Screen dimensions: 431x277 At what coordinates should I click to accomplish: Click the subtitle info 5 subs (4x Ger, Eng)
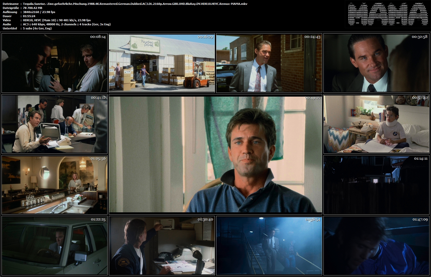pyautogui.click(x=37, y=28)
